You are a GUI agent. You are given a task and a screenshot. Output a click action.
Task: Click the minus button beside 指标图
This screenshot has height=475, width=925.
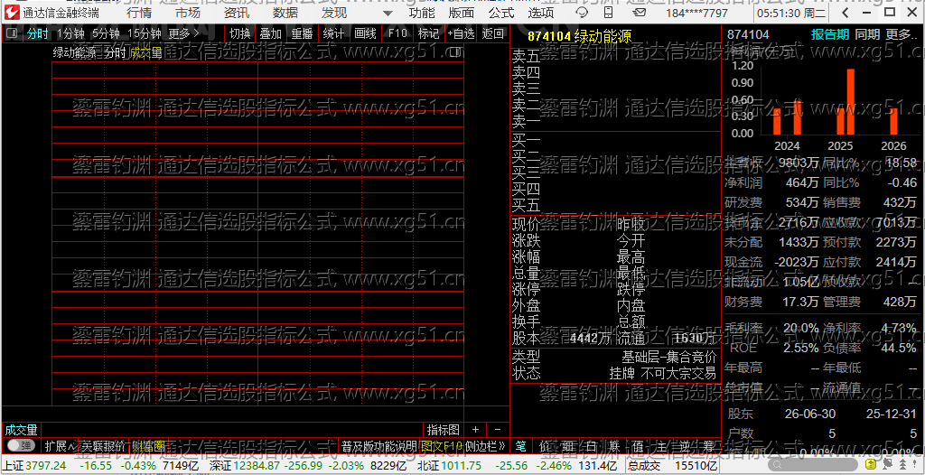click(498, 430)
